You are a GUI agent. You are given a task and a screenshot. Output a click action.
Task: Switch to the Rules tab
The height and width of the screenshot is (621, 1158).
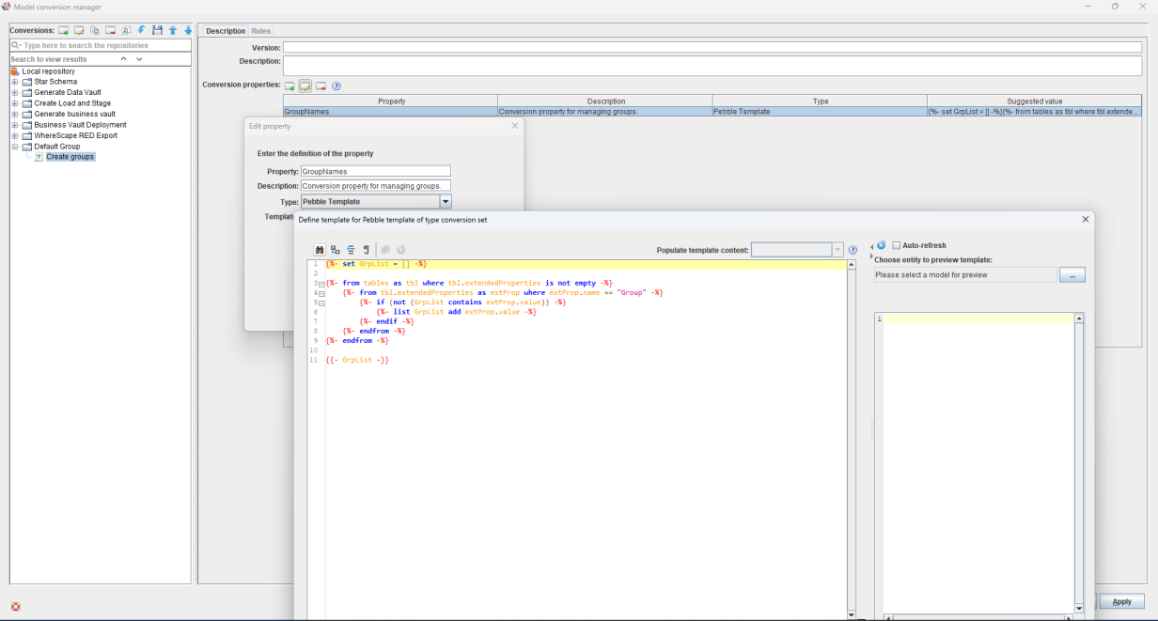coord(260,31)
